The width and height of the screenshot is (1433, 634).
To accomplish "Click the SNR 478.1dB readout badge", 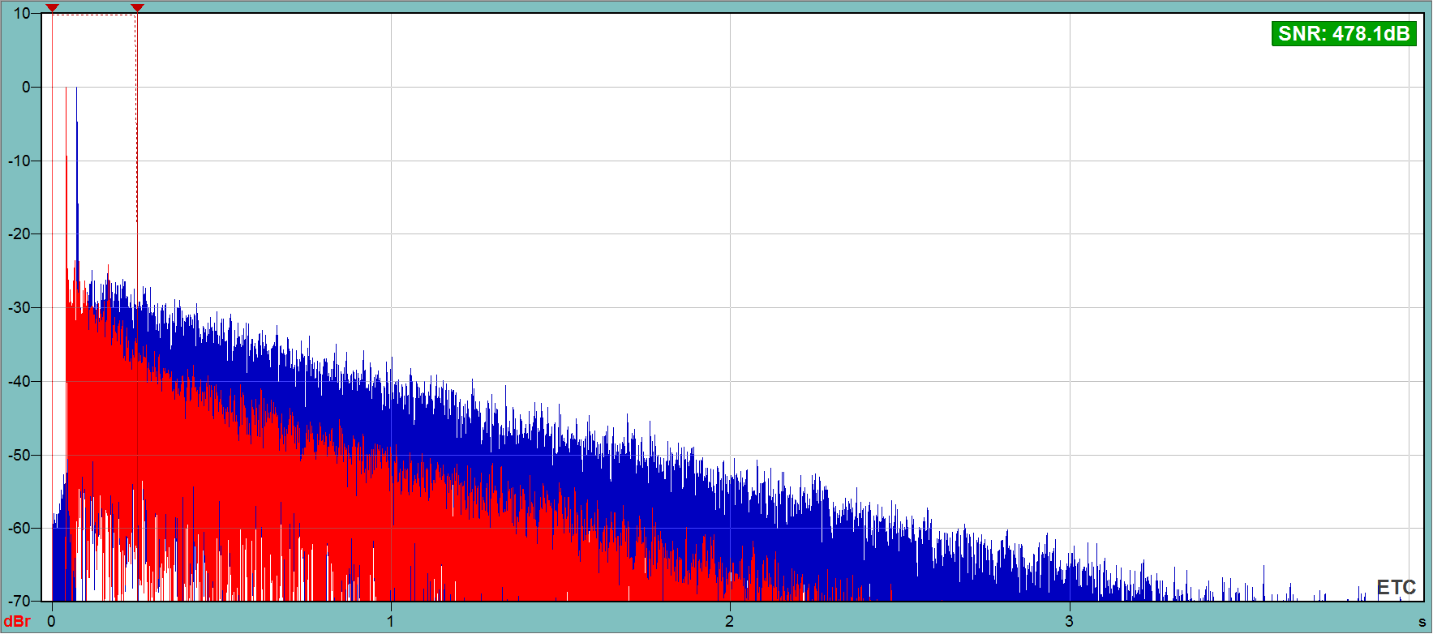I will tap(1344, 33).
